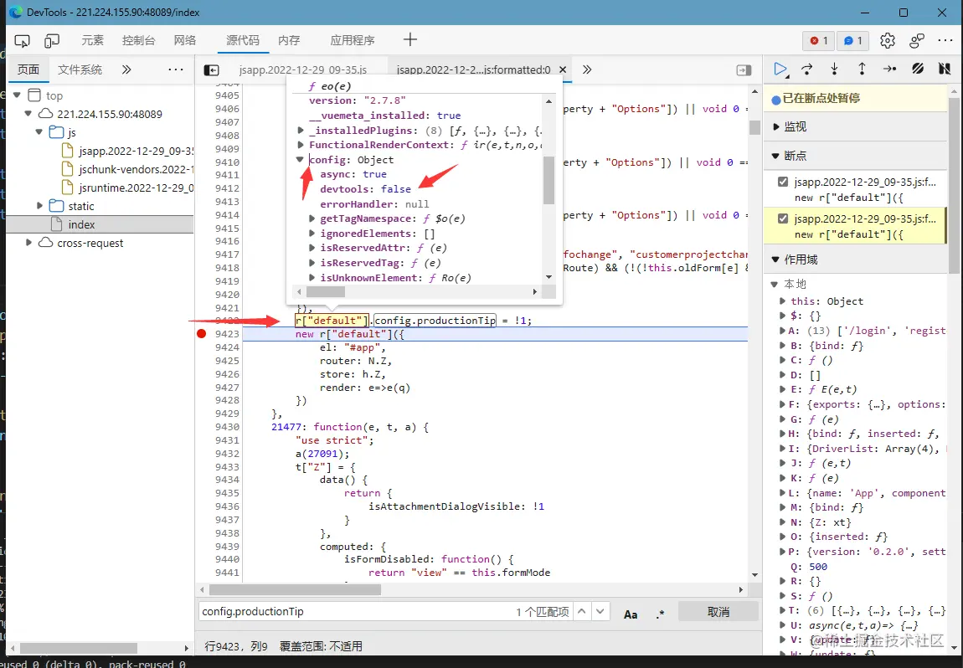Screen dimensions: 963x668
Task: Collapse the config Object in popup
Action: (x=301, y=160)
